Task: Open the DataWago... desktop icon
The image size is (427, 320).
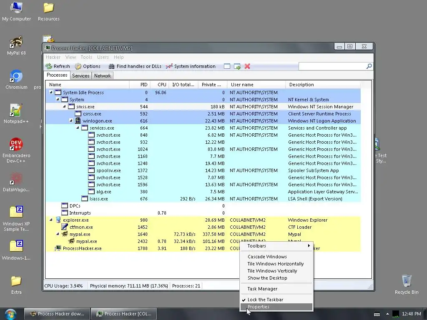Action: point(16,182)
